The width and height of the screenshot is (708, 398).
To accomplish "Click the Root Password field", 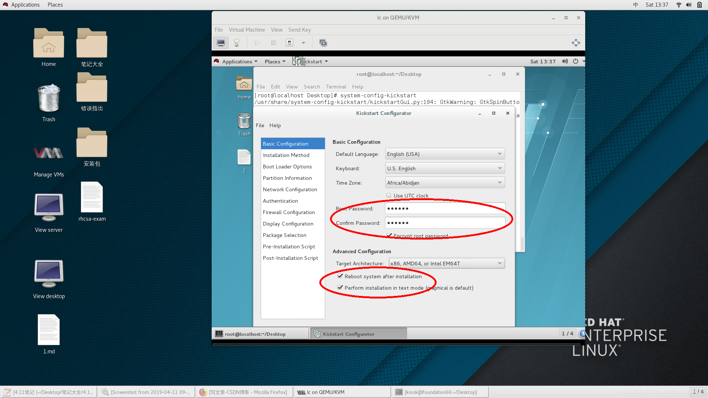I will (x=445, y=209).
